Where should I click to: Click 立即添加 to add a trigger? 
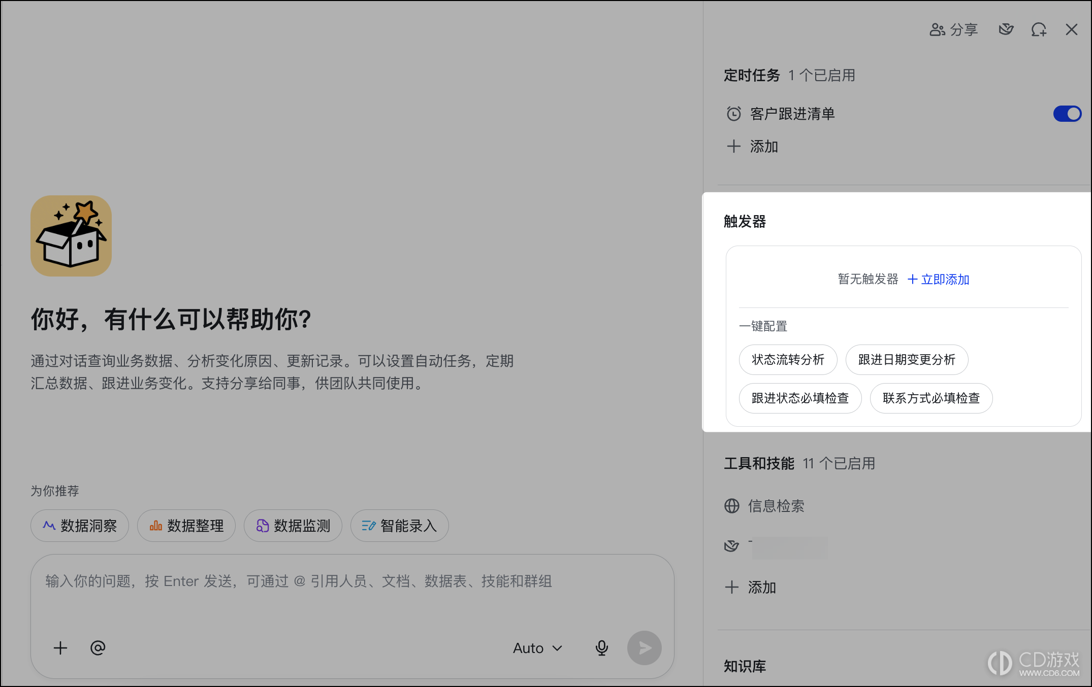point(938,279)
